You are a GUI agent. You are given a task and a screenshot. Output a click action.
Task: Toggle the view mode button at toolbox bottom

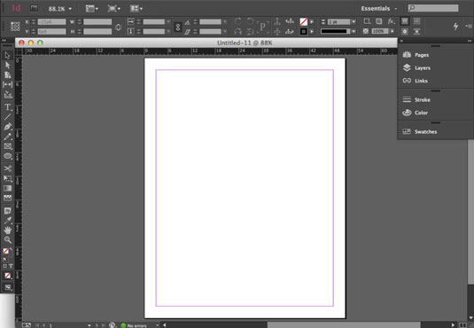(8, 287)
